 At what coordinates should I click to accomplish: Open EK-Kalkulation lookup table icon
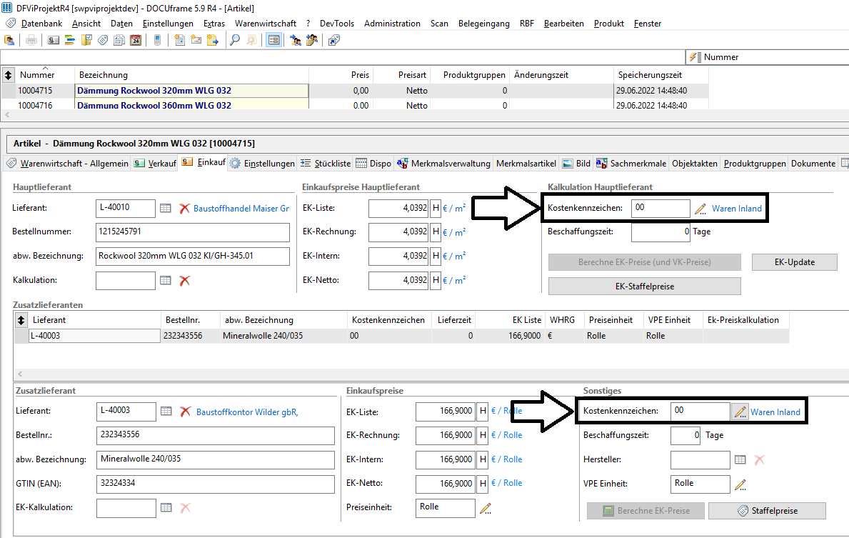click(166, 508)
